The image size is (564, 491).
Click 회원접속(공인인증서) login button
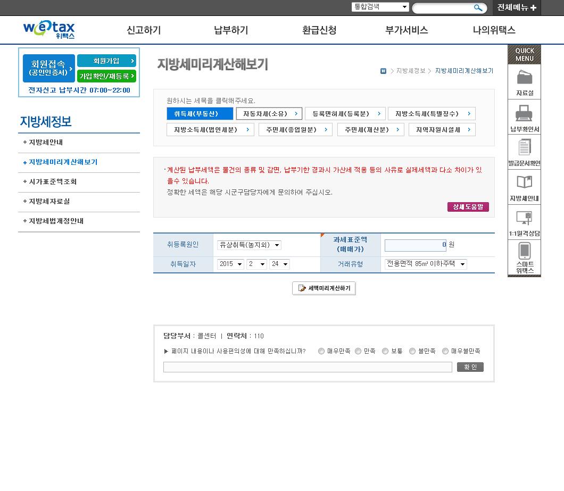coord(49,68)
